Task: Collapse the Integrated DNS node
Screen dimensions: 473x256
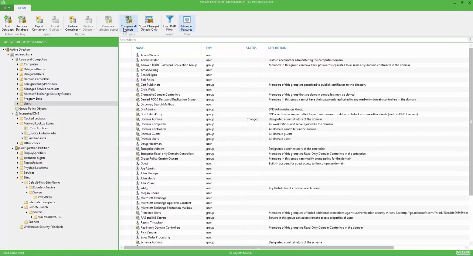Action: pyautogui.click(x=13, y=113)
